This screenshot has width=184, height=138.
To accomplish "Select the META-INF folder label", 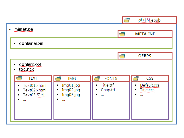I will point(145,34).
